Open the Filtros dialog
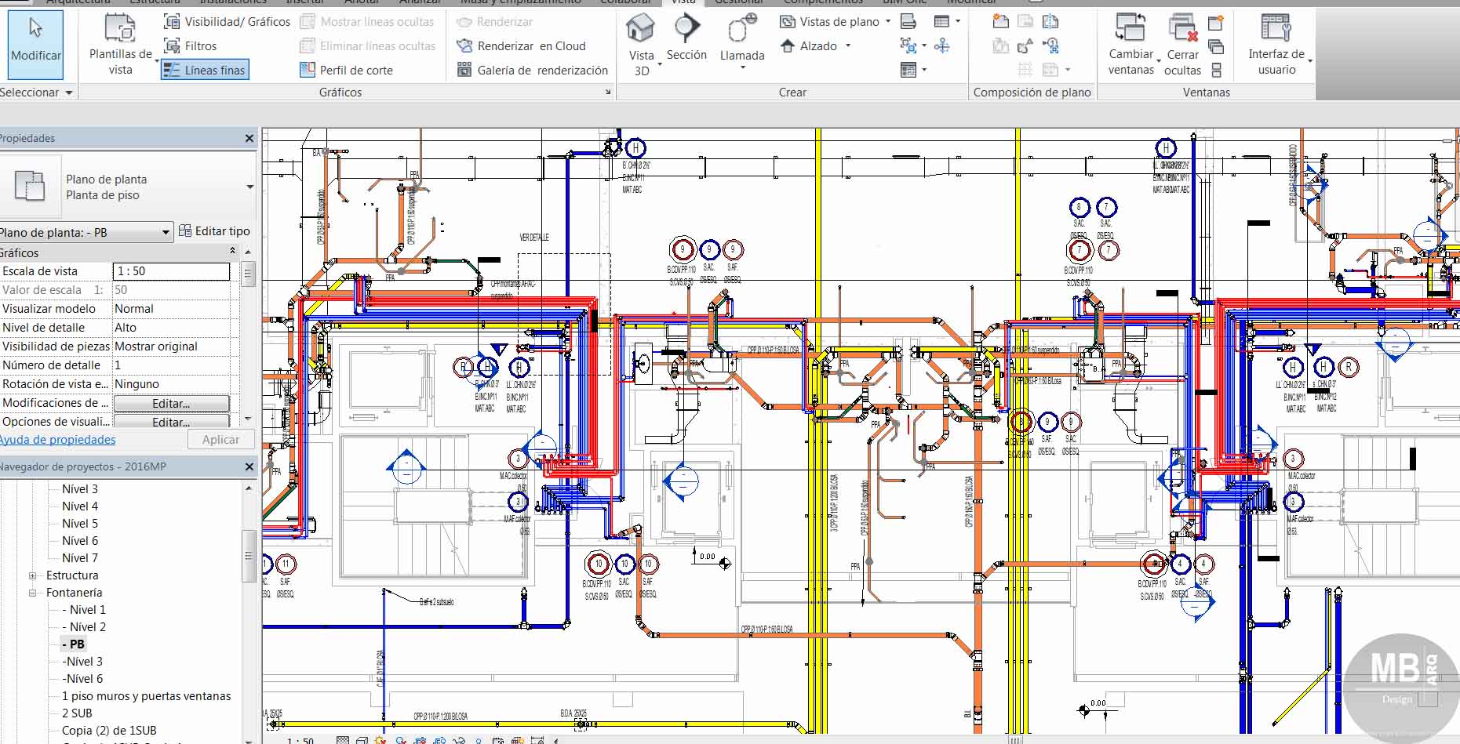This screenshot has width=1460, height=744. click(x=190, y=46)
